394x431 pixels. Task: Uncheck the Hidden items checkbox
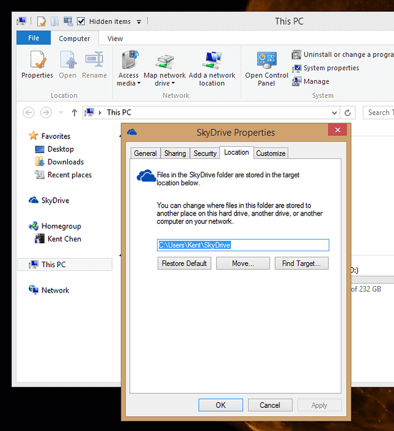[81, 22]
